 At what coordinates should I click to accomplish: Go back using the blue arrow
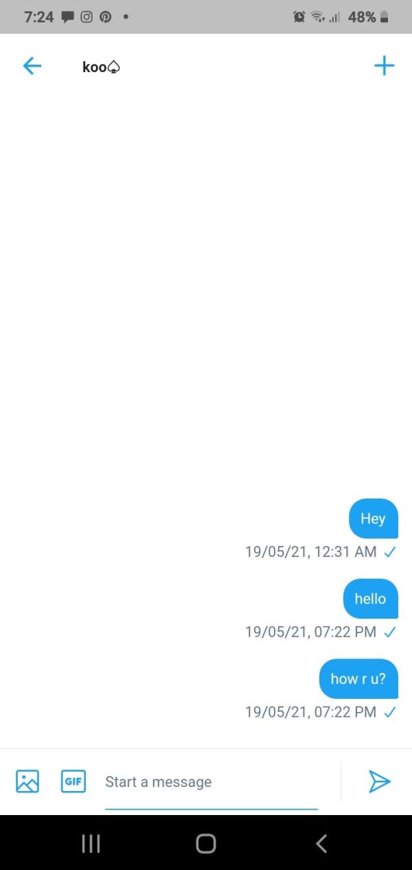pos(32,66)
